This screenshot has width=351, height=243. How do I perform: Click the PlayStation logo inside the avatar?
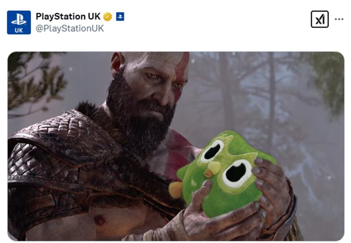pos(19,20)
